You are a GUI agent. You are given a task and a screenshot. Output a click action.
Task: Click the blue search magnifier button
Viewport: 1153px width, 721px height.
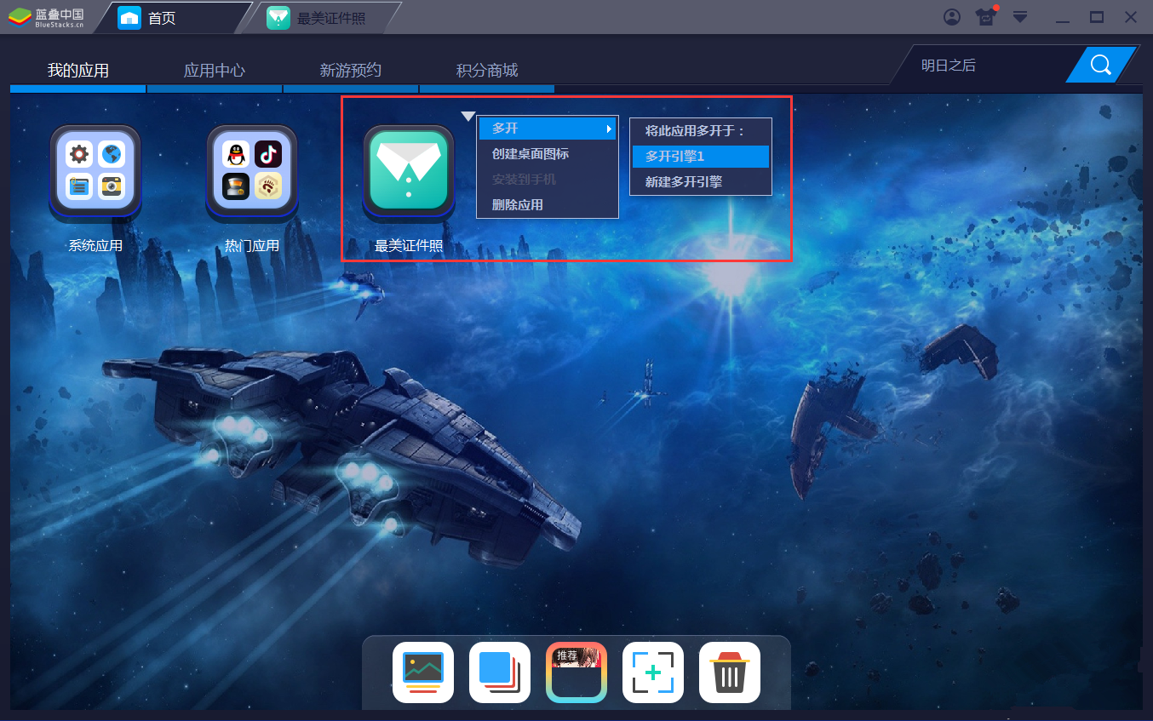tap(1101, 65)
